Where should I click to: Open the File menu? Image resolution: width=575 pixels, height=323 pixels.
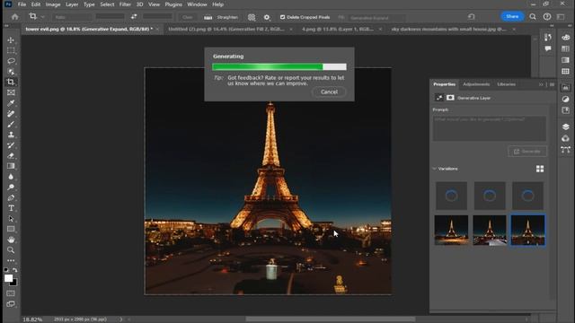point(22,4)
